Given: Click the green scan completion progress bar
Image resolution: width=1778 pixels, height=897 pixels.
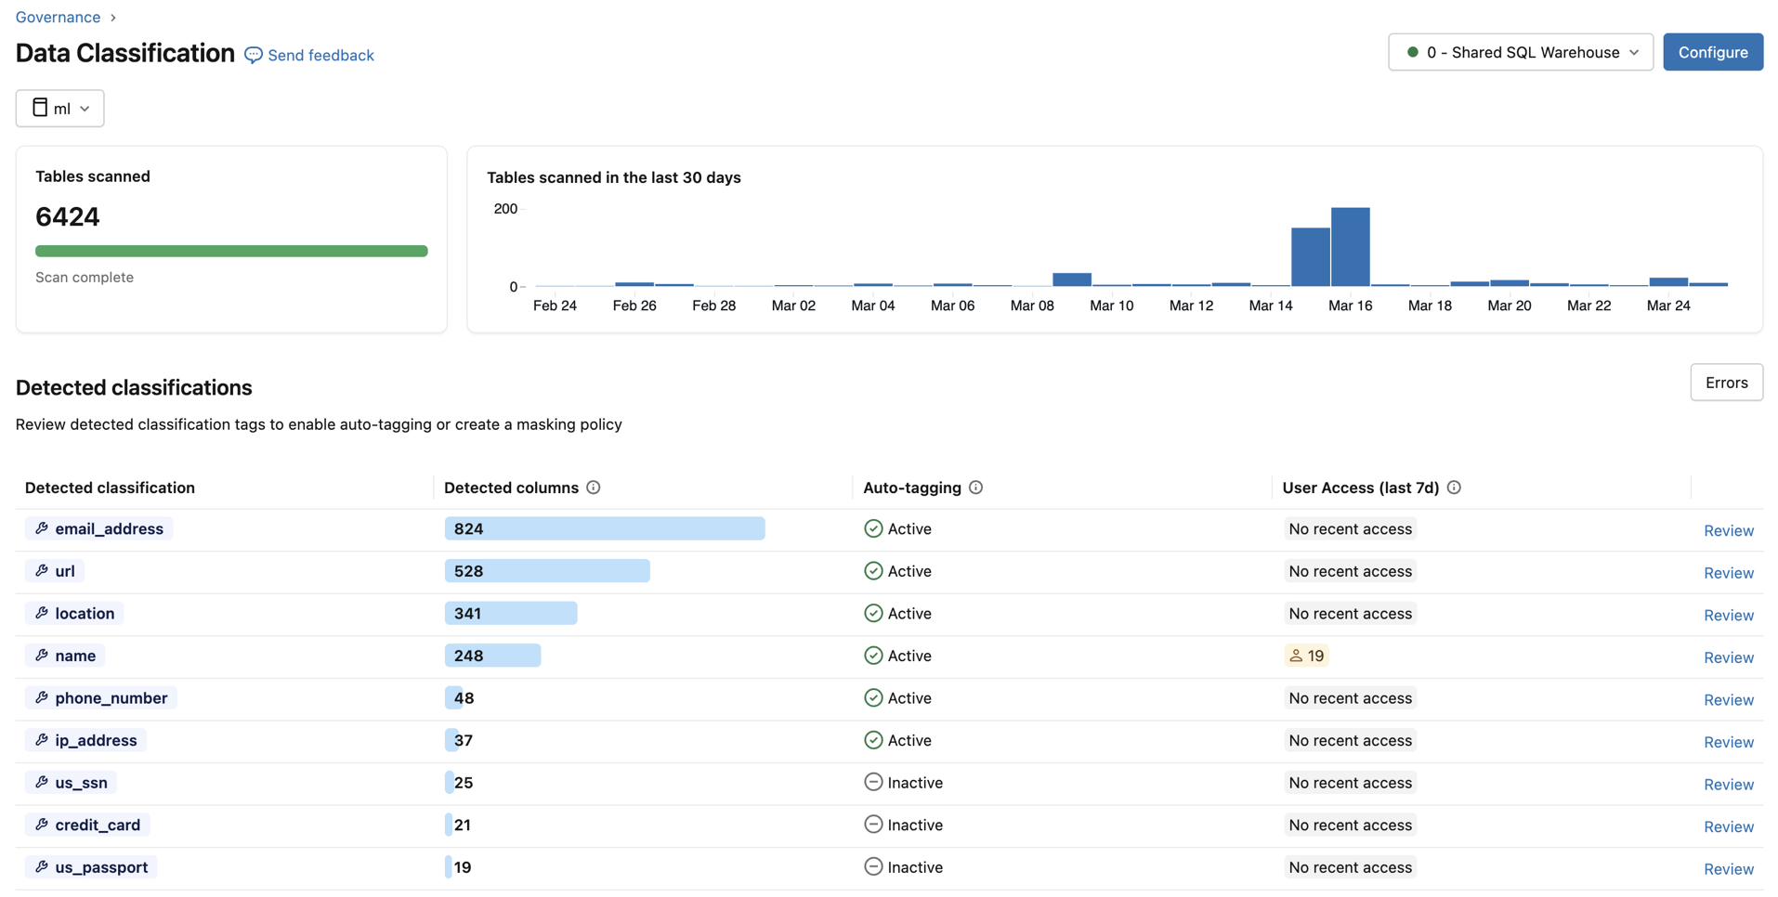Looking at the screenshot, I should 231,251.
